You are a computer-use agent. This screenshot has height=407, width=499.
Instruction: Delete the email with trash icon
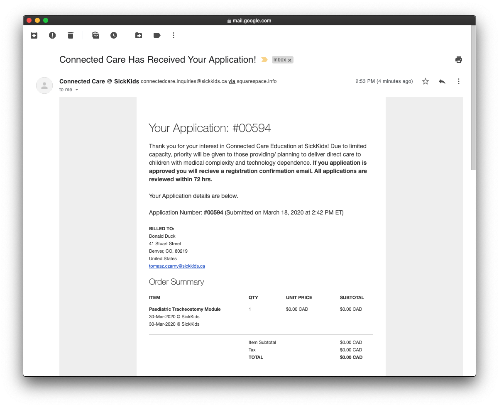(71, 35)
